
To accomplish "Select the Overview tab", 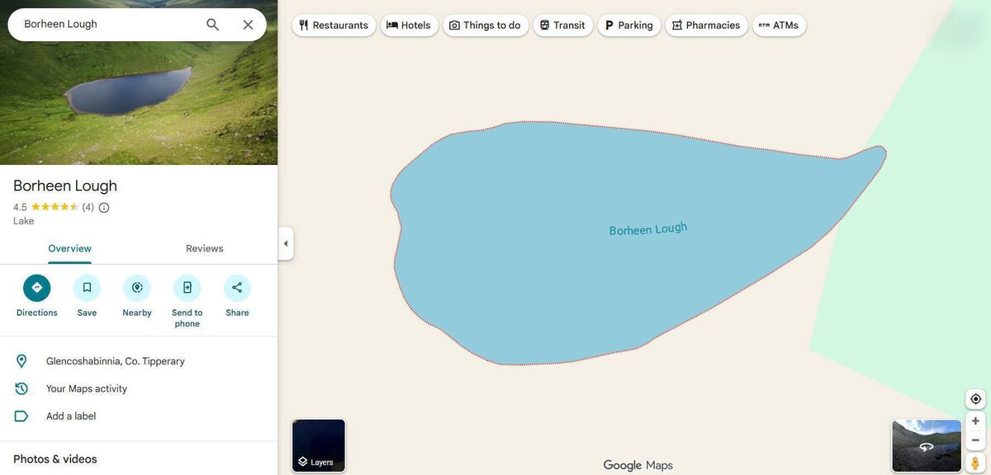I will (69, 248).
